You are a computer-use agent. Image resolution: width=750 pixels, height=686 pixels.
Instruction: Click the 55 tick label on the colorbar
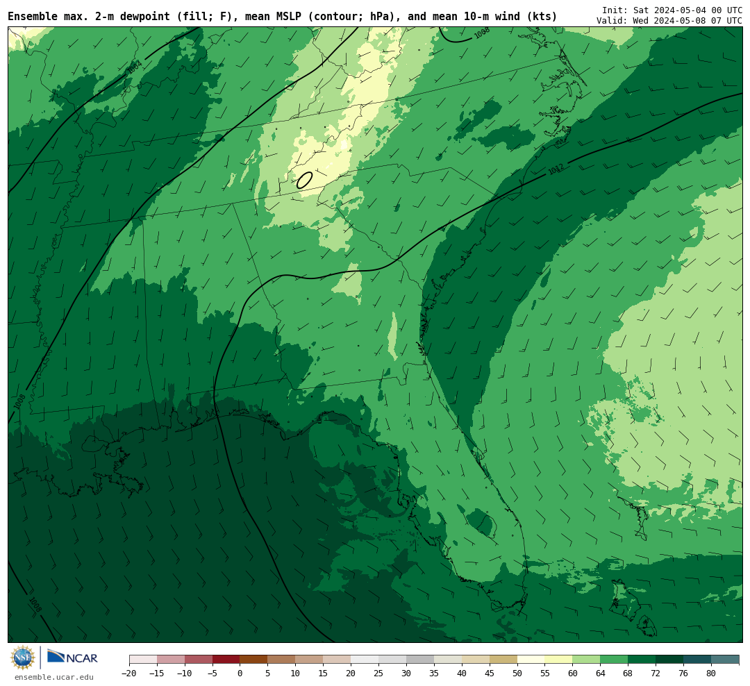click(x=545, y=673)
